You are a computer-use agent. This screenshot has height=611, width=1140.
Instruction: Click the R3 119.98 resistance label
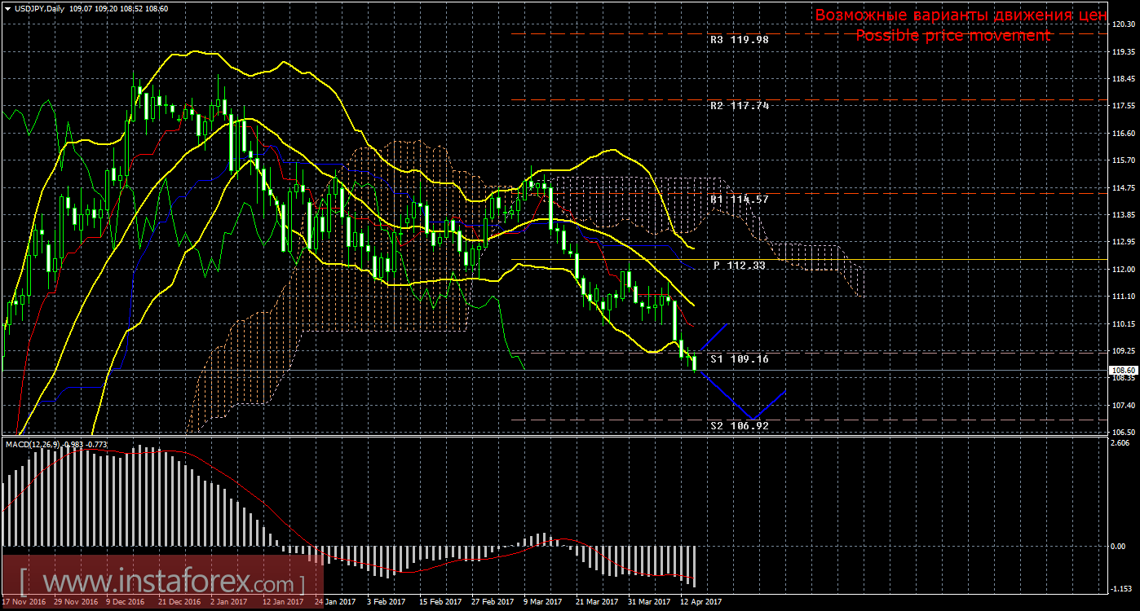tap(739, 39)
